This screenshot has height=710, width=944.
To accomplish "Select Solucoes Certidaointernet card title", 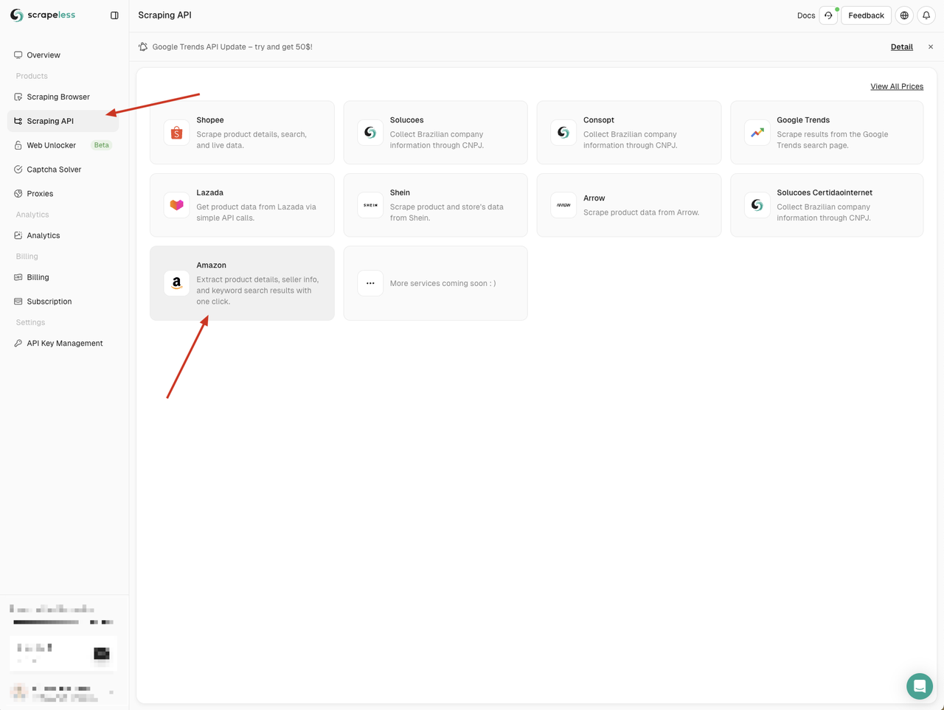I will pos(825,193).
